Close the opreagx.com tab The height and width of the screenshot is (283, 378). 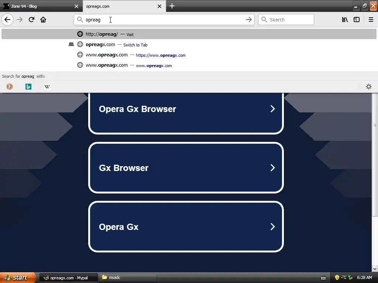(159, 6)
